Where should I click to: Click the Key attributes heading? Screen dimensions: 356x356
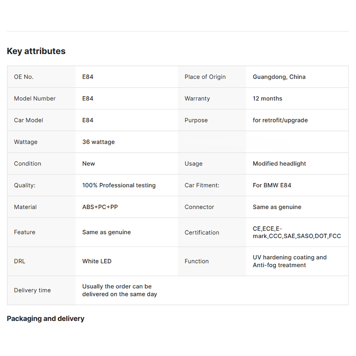[x=36, y=51]
